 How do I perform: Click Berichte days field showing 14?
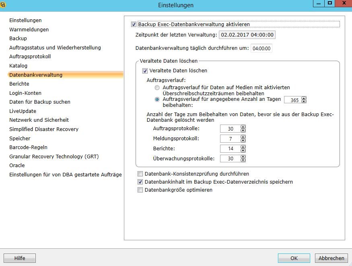tap(231, 149)
